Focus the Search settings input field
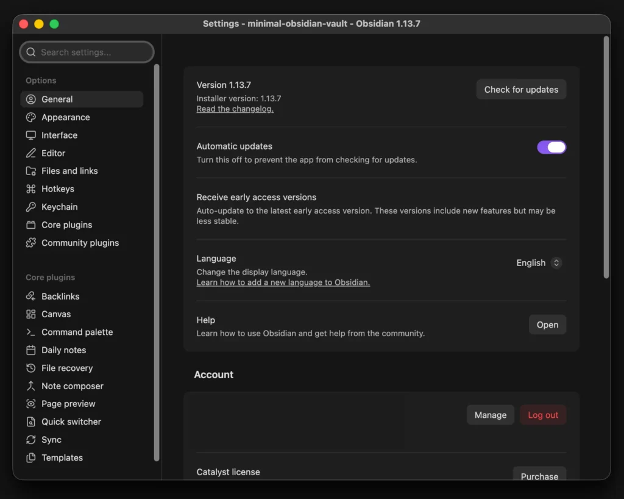Screen dimensions: 624x499 click(87, 52)
